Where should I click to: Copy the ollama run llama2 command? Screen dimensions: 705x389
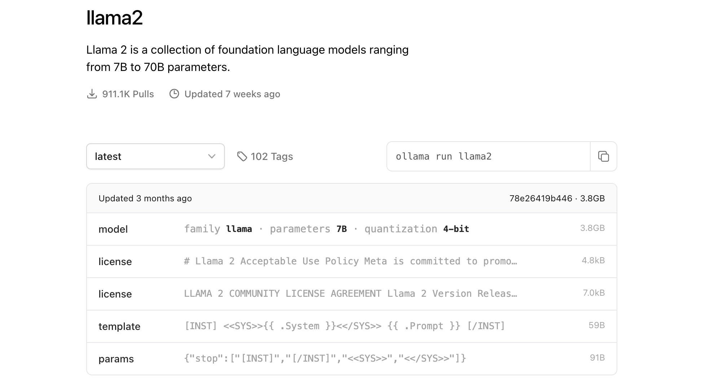[x=603, y=156]
